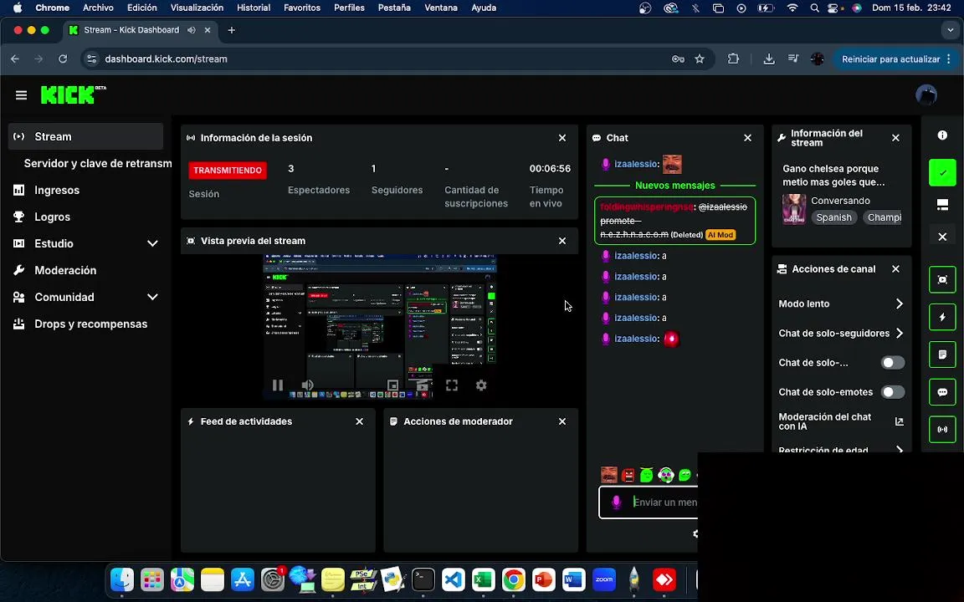This screenshot has width=964, height=602.
Task: Open Servidor y clave de retransm sidebar item
Action: (98, 163)
